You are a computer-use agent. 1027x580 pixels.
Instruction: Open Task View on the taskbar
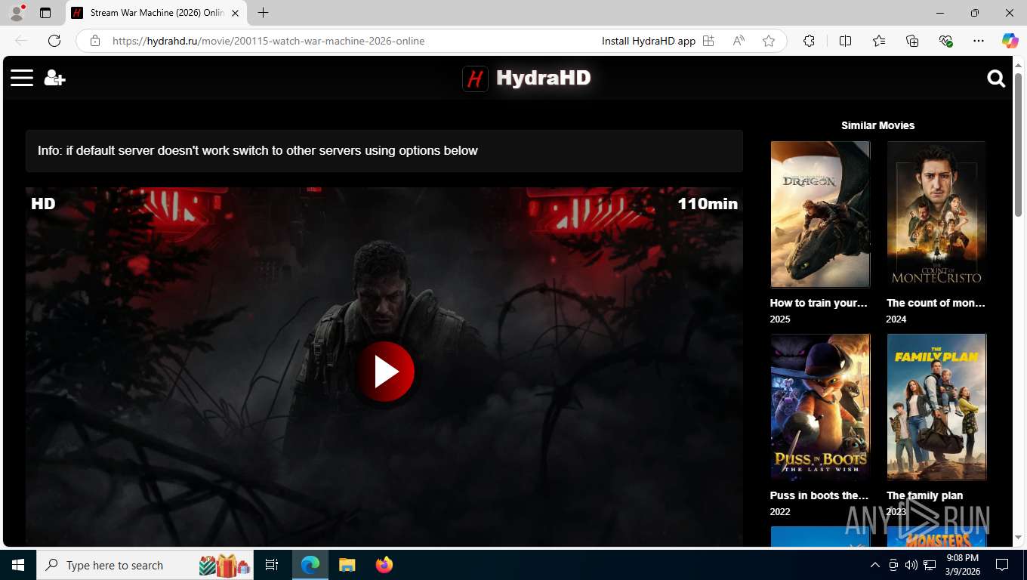click(272, 565)
